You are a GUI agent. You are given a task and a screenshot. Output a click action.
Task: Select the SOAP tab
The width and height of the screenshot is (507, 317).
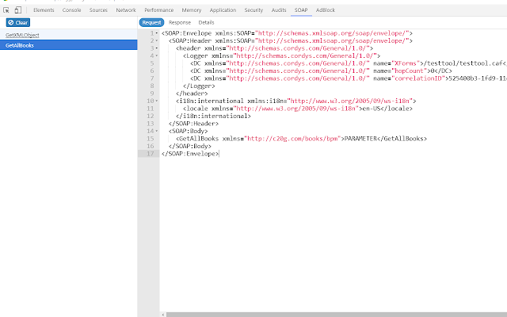[x=301, y=10]
